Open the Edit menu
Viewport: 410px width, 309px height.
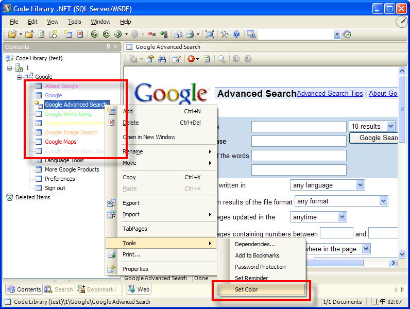32,22
